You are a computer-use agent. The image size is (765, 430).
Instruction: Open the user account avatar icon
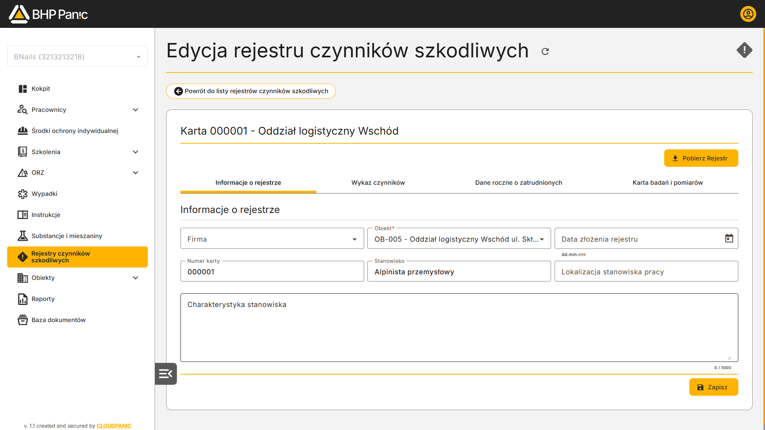pos(748,14)
